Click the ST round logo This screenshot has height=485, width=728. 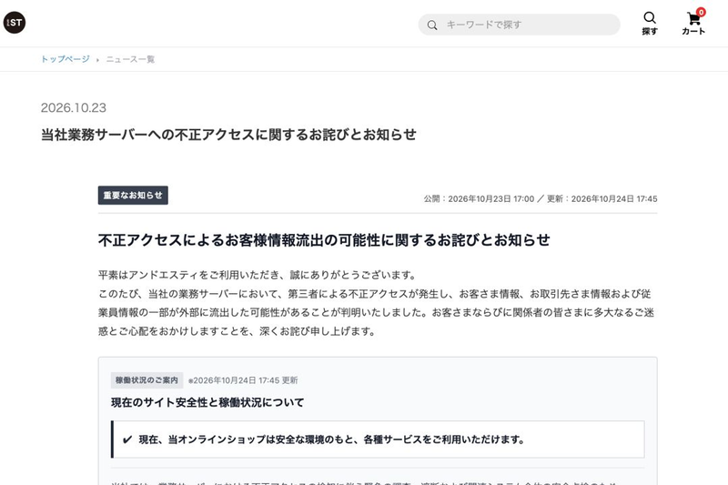15,22
